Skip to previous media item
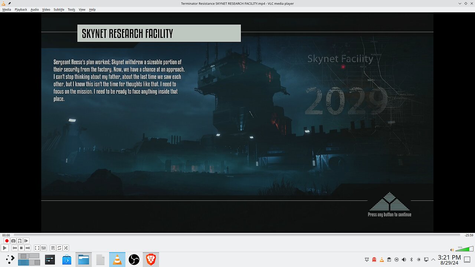 point(15,248)
